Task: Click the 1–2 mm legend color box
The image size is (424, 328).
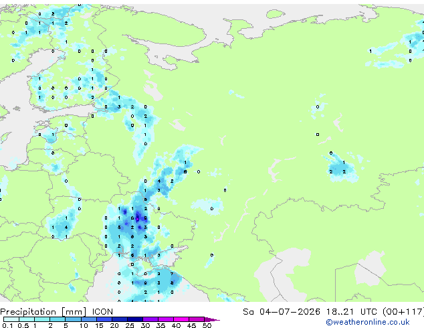Action: 42,319
